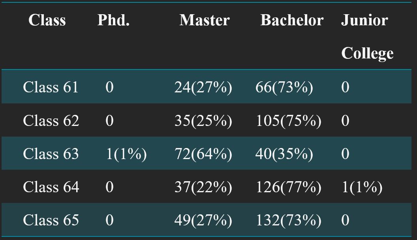Click the 40(35%) Bachelor cell
The width and height of the screenshot is (417, 240).
284,154
